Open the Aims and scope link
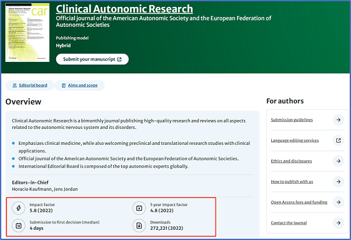This screenshot has width=351, height=240. tap(83, 86)
